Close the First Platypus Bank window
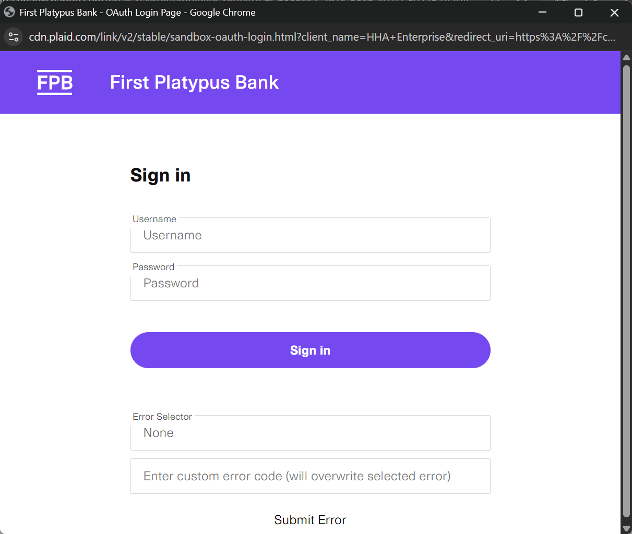 (614, 13)
